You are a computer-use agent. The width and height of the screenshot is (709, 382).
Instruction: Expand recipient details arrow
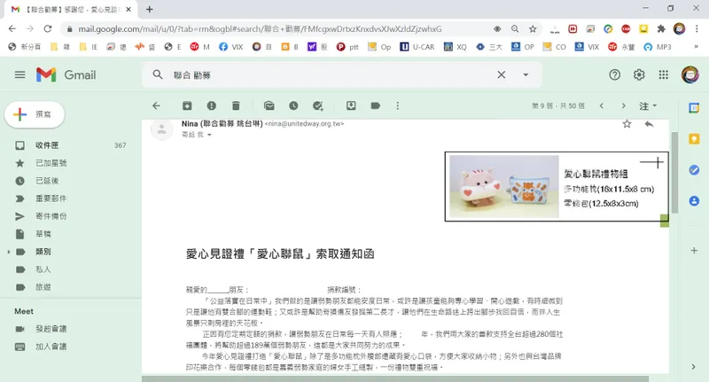point(209,135)
